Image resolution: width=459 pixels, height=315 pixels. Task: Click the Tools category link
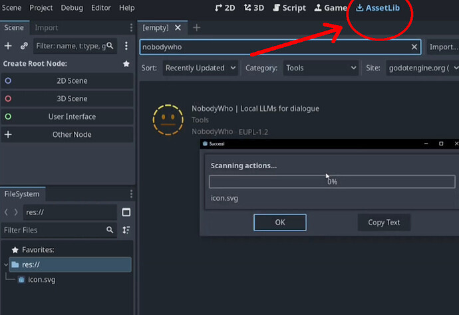pyautogui.click(x=200, y=120)
